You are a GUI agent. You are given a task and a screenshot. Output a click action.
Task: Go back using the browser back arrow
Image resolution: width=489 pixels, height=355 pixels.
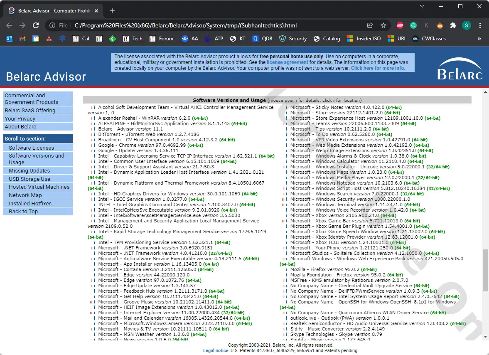[x=10, y=26]
